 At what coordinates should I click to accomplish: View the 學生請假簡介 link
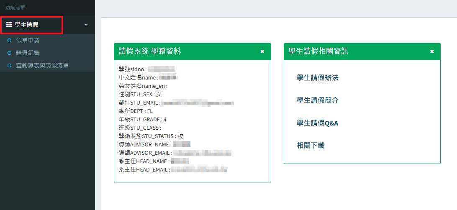point(318,100)
